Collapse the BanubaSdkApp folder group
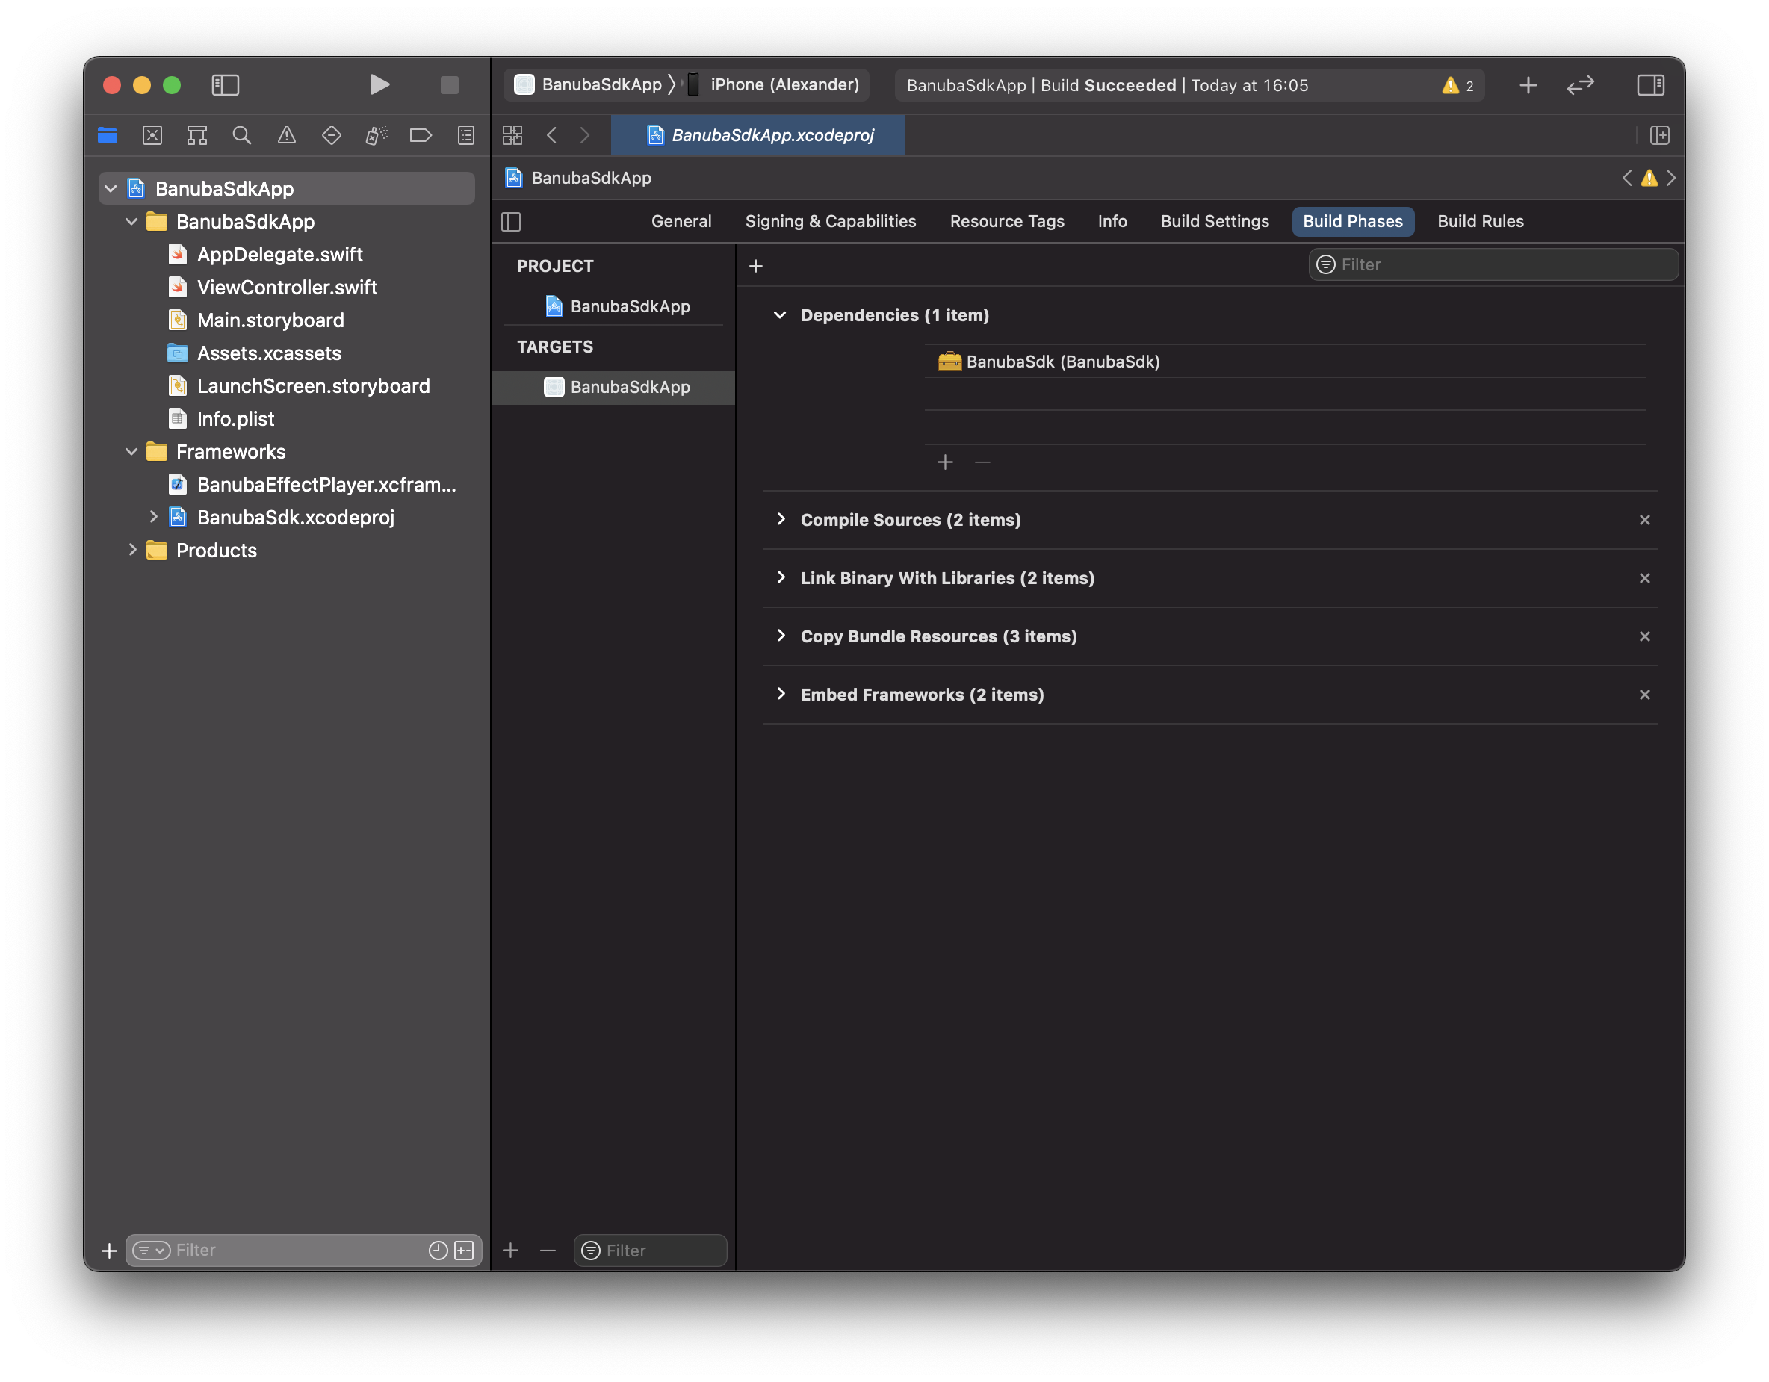 click(131, 222)
